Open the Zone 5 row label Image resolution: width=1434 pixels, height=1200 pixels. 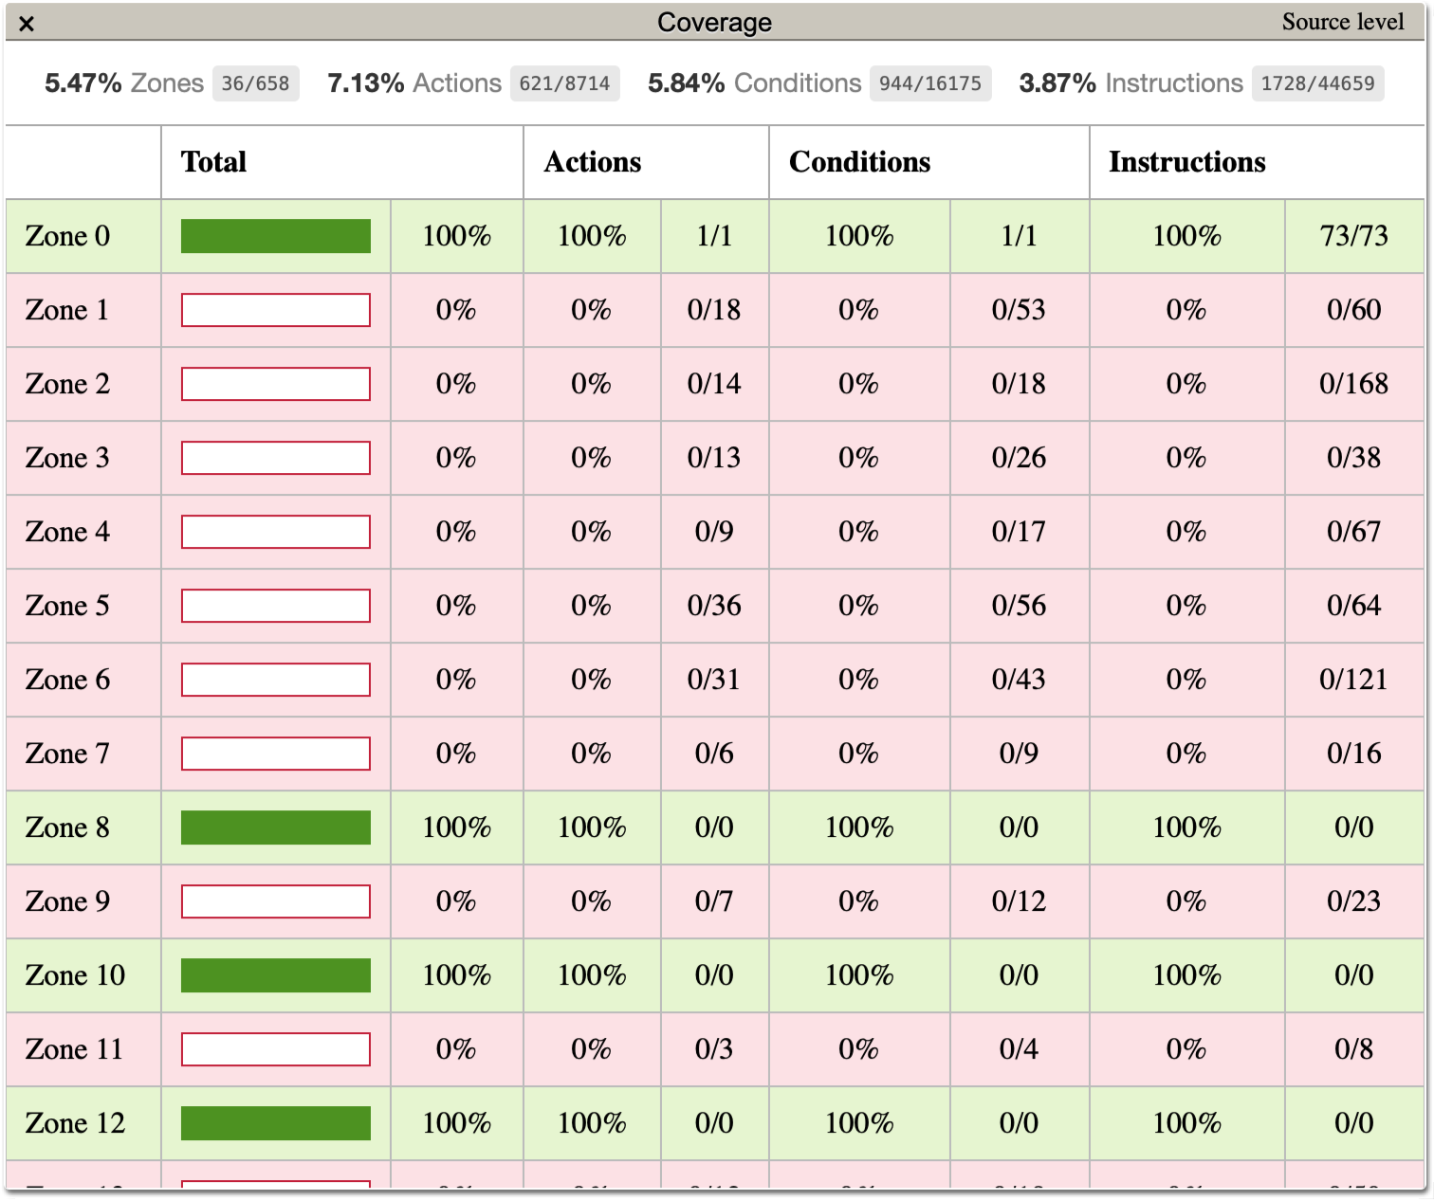click(x=67, y=606)
